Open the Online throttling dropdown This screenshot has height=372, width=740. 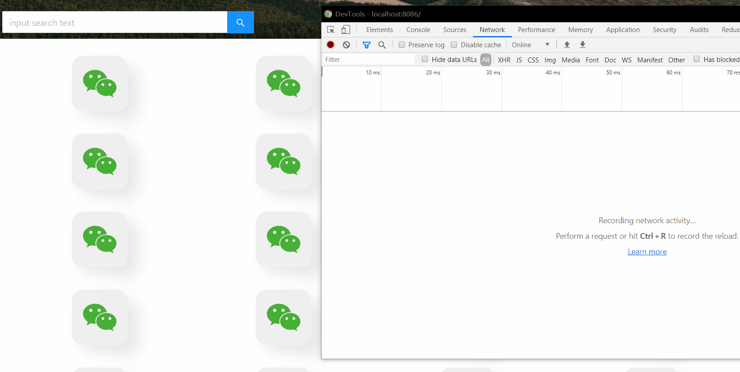(x=530, y=45)
